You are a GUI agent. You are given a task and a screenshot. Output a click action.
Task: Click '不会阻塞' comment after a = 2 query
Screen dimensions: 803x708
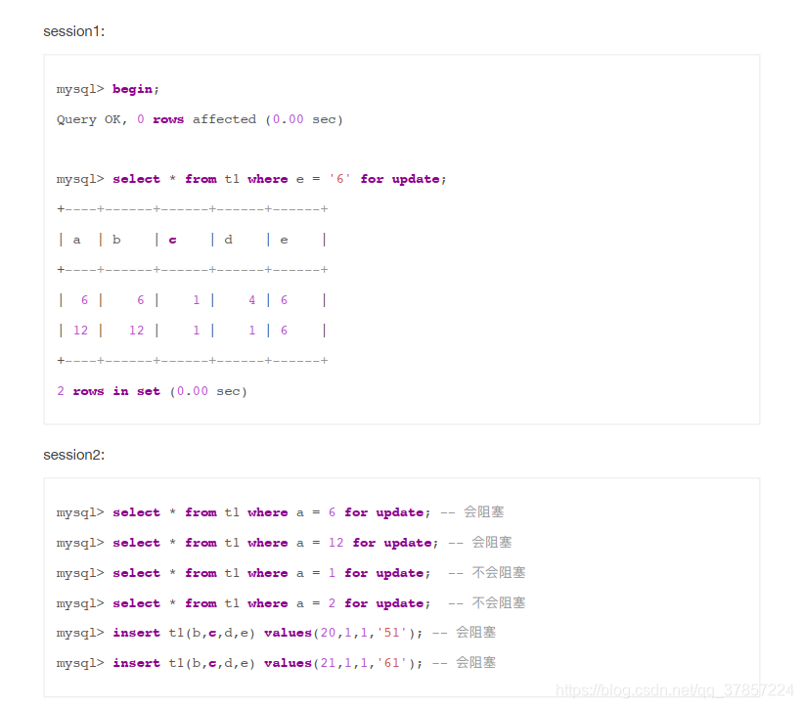tap(499, 602)
